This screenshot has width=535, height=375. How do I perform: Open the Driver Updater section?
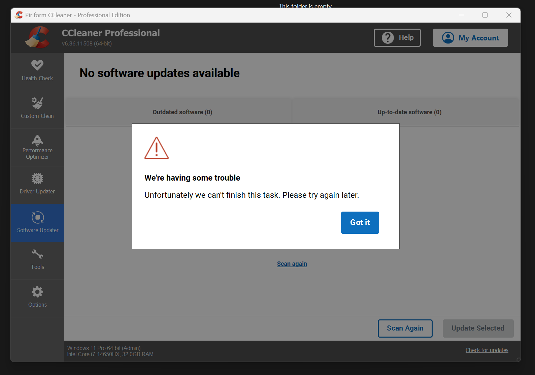tap(37, 185)
